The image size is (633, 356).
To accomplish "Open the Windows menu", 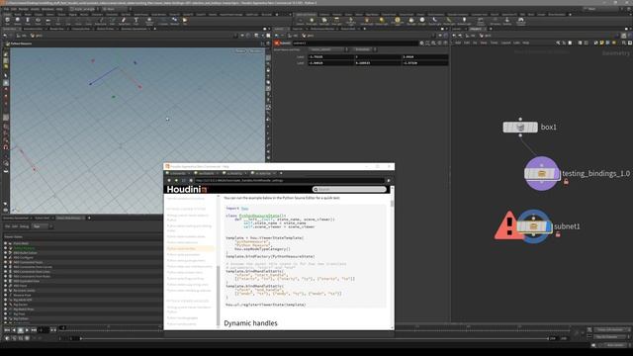I will (47, 9).
